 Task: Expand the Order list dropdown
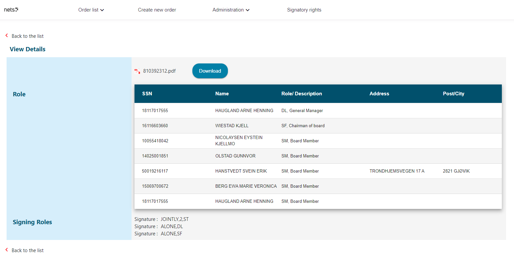click(91, 10)
